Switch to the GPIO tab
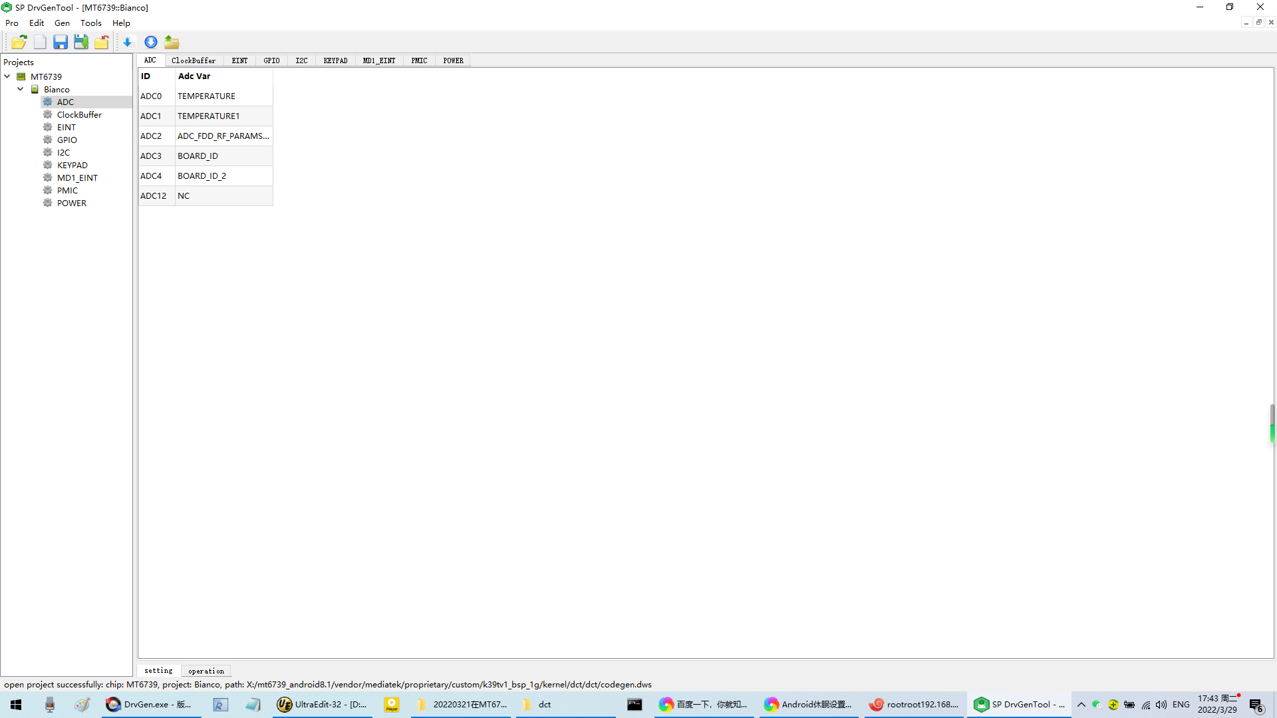This screenshot has width=1277, height=718. [271, 60]
